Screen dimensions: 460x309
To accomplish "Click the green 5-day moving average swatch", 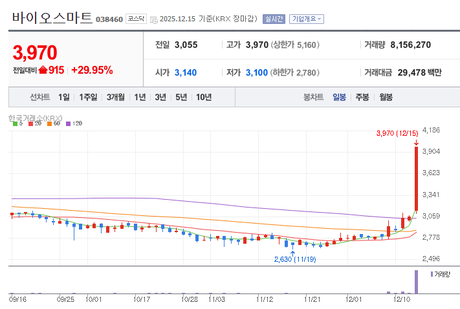I will 16,123.
